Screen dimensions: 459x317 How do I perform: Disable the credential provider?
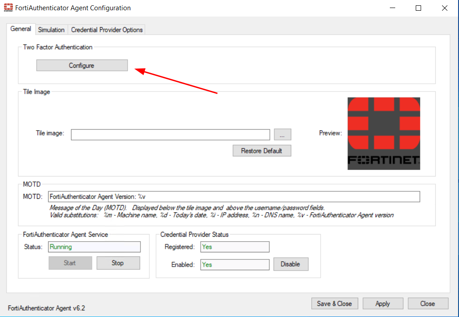point(290,264)
